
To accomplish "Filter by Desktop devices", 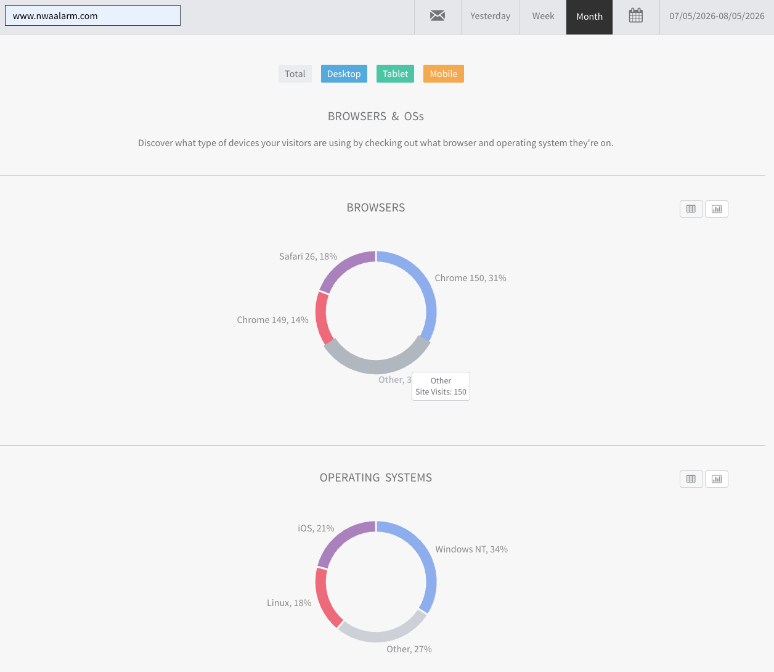I will [344, 74].
